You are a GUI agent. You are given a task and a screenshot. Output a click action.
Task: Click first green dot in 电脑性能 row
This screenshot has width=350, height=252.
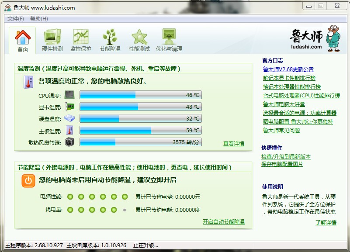coord(70,197)
